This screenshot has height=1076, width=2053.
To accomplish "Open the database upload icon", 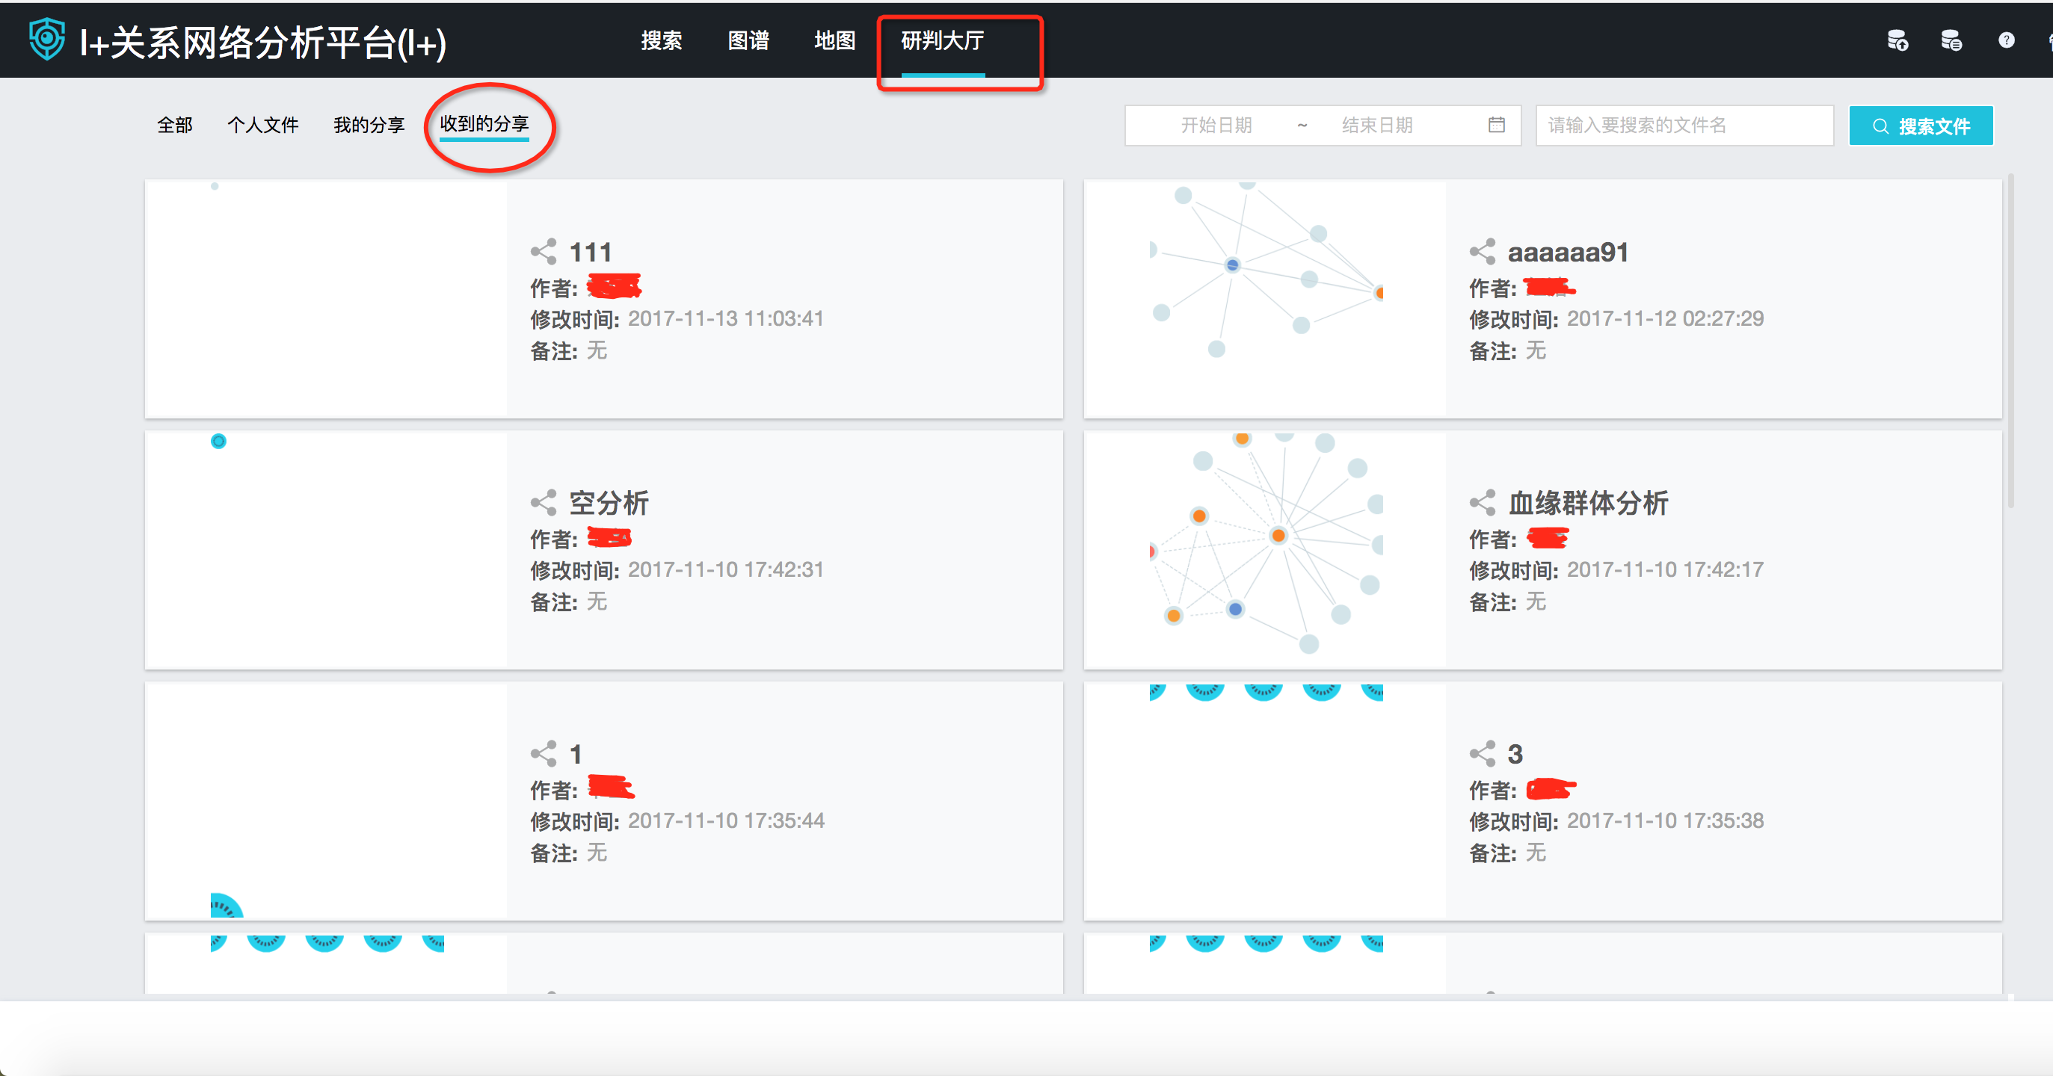I will click(x=1897, y=40).
